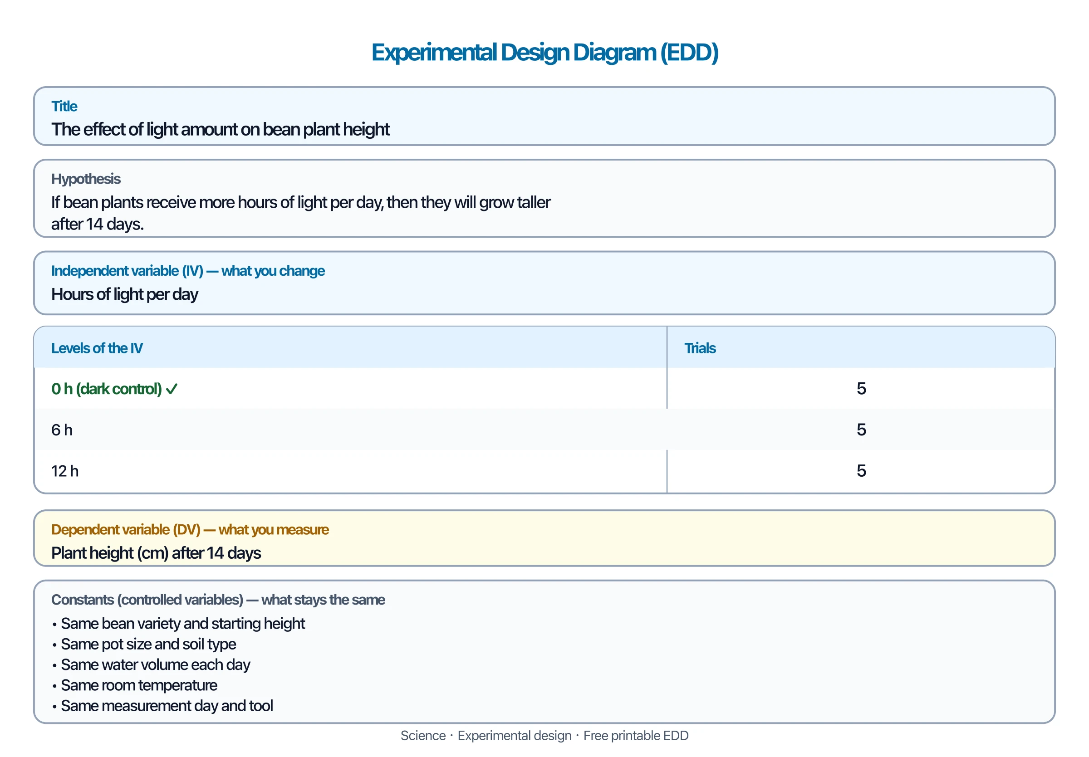This screenshot has width=1089, height=757.
Task: Select the 'Levels of the IV' column header
Action: pos(97,348)
